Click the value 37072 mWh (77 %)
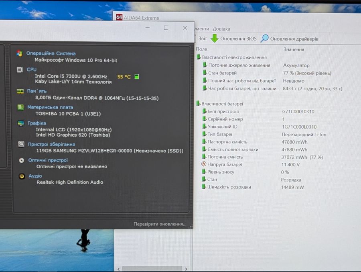This screenshot has width=361, height=272. (302, 157)
